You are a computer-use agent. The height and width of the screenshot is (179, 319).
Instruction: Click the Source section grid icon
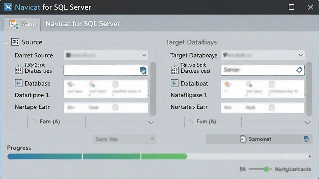click(15, 42)
